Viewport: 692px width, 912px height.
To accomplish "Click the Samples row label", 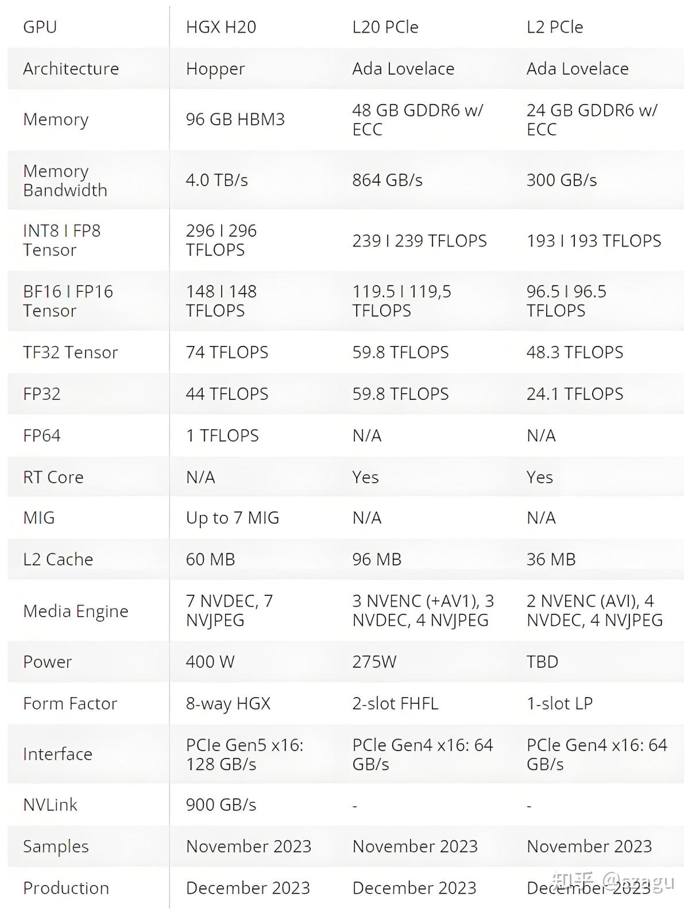I will [x=56, y=846].
